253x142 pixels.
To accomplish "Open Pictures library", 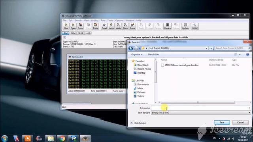I will [x=141, y=92].
